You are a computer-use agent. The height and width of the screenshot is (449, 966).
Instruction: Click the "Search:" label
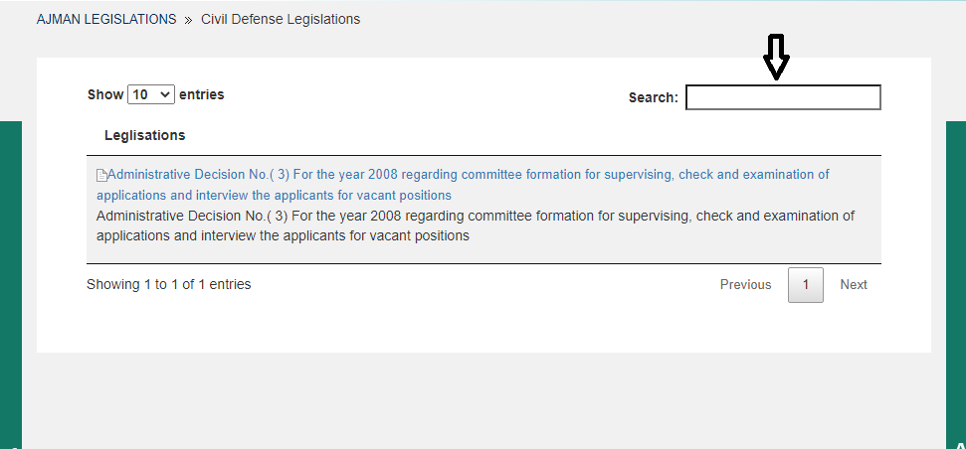click(654, 97)
